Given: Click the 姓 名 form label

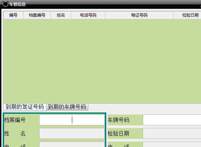Looking at the screenshot, I should pos(15,133).
